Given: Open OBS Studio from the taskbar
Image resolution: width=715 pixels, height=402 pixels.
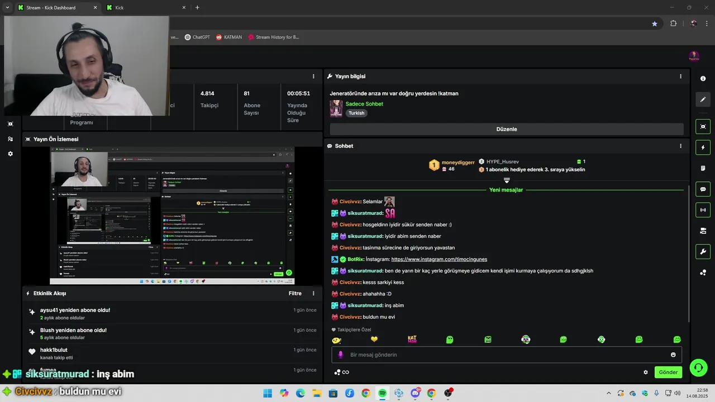Looking at the screenshot, I should [448, 393].
